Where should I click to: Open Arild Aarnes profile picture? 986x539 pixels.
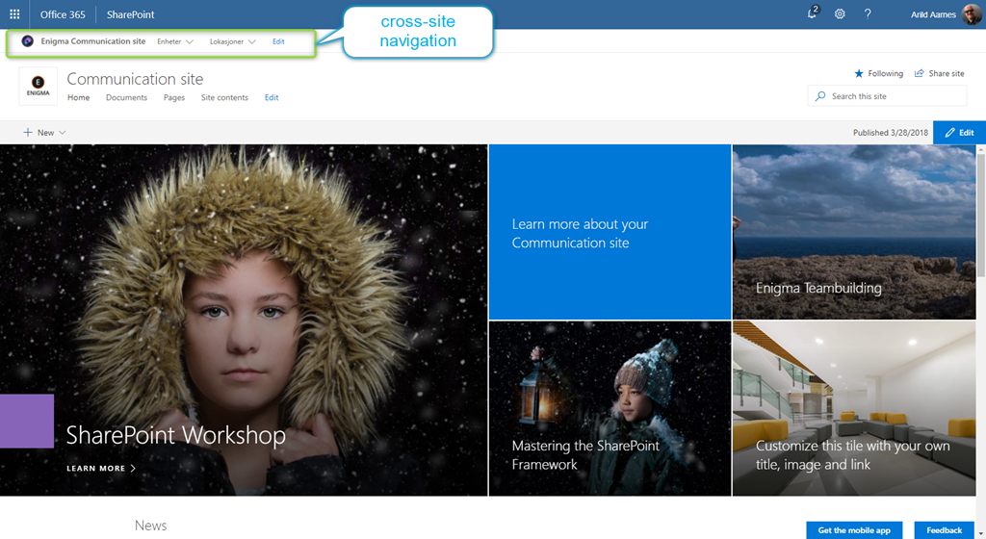tap(972, 13)
